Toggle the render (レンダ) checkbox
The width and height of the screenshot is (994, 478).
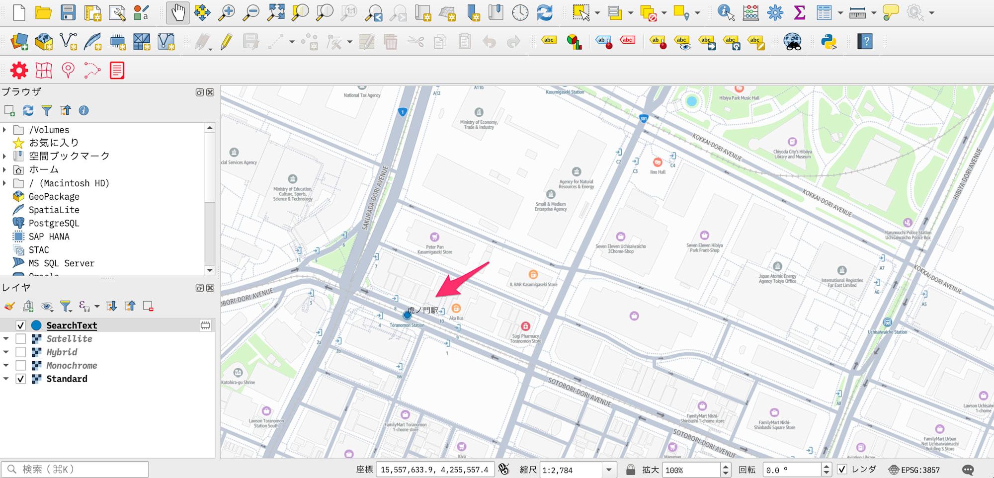tap(842, 470)
